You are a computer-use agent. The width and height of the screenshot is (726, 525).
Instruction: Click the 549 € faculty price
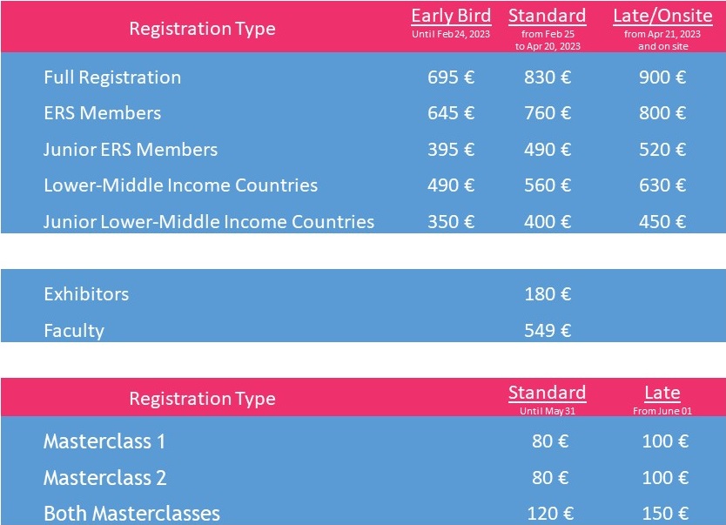click(x=548, y=331)
